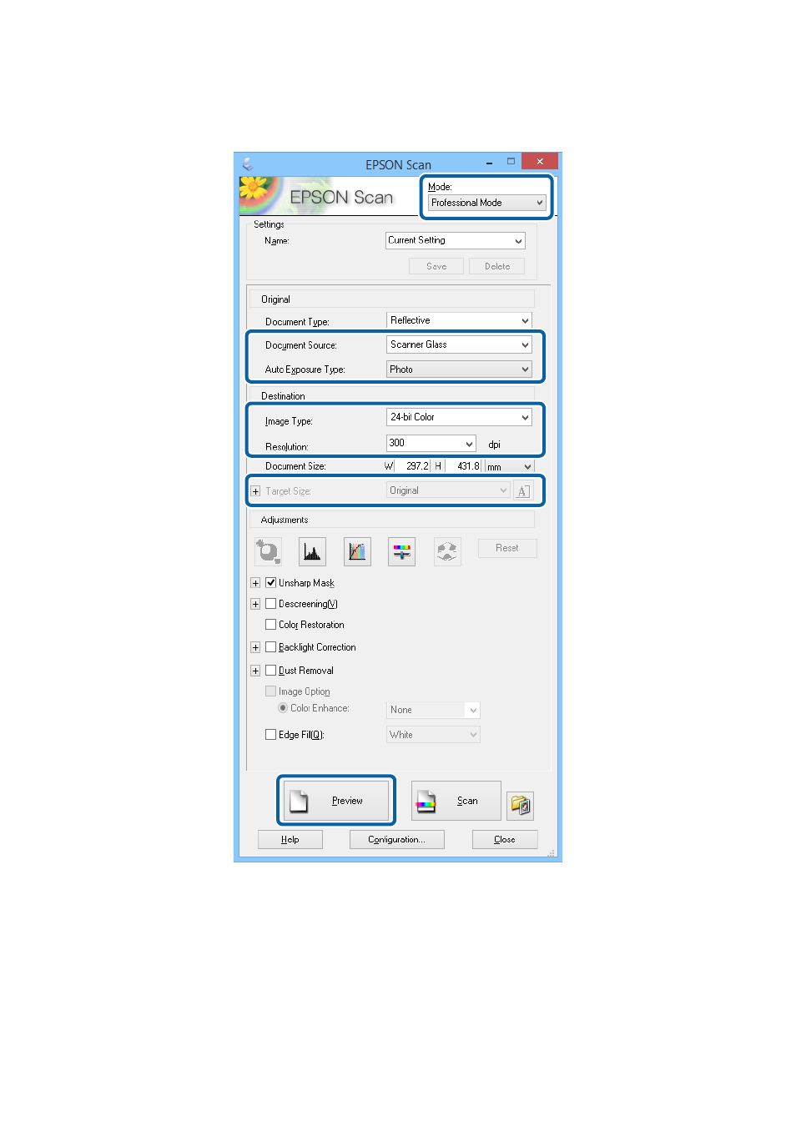Click the Color Palette icon
Viewport: 796px width, 1126px height.
[x=447, y=551]
